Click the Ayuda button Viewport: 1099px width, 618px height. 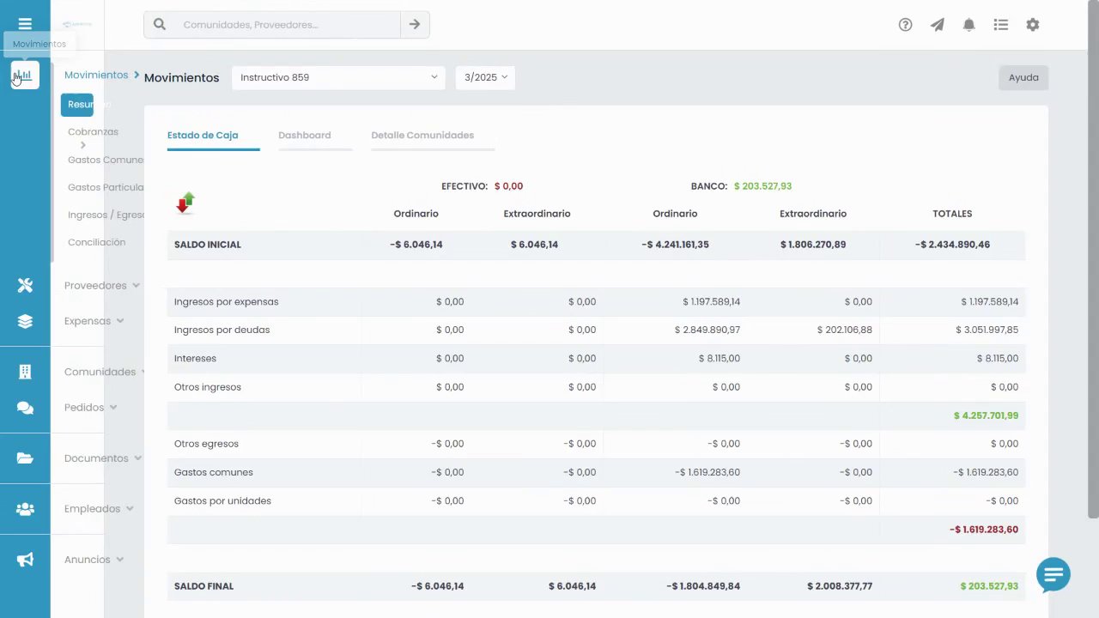[x=1023, y=77]
